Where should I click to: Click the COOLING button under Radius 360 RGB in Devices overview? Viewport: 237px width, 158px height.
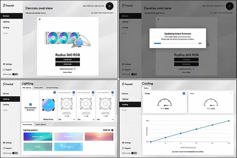pos(67,64)
